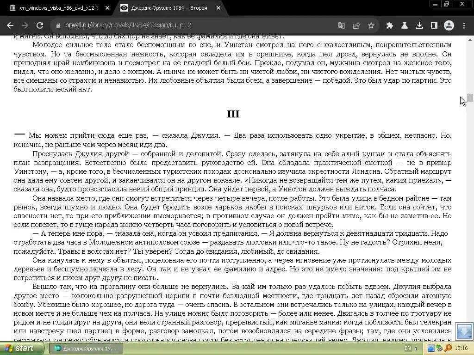Viewport: 474px width, 355px height.
Task: Open the Chrome three-dot menu
Action: click(x=464, y=26)
